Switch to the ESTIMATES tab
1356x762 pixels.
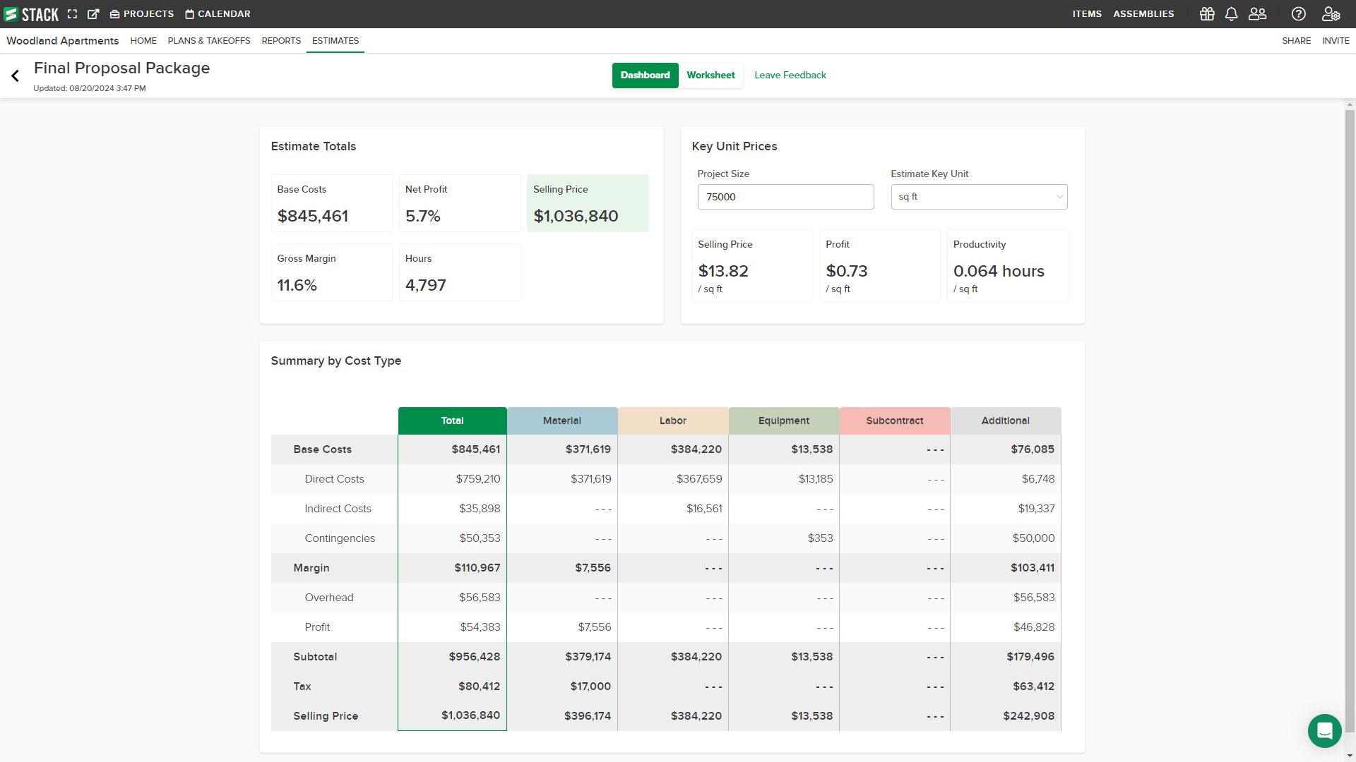335,41
